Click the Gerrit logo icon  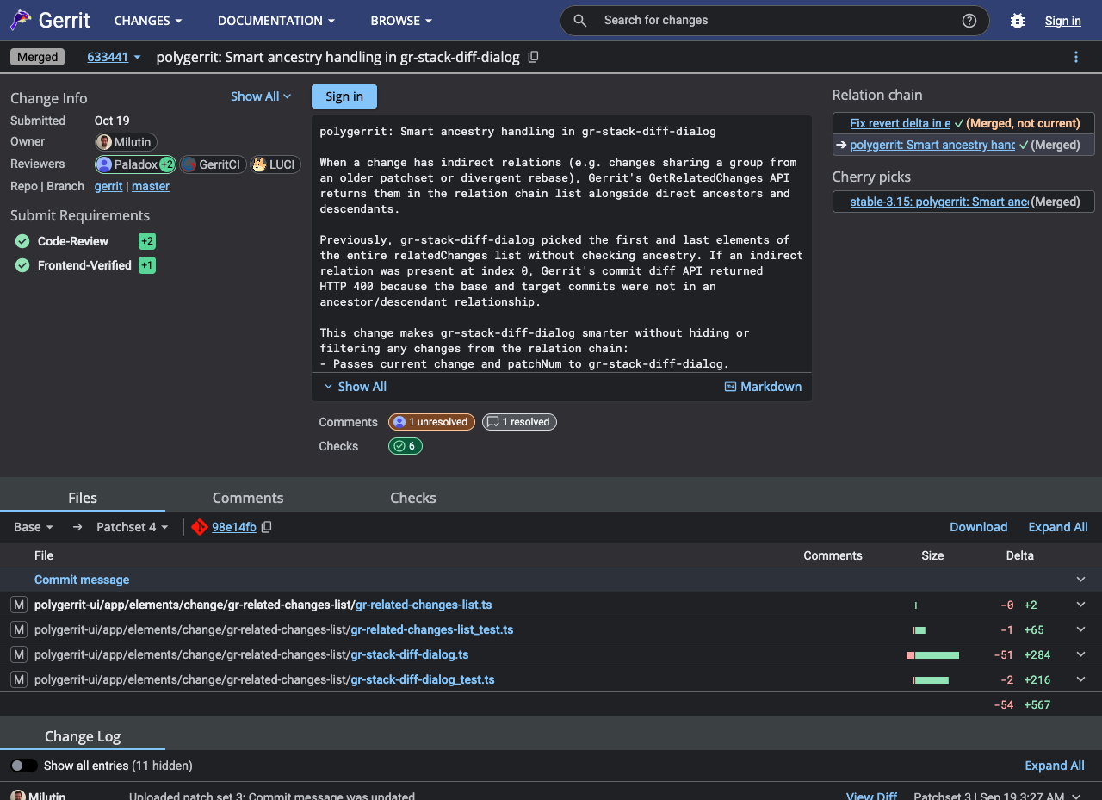tap(21, 20)
